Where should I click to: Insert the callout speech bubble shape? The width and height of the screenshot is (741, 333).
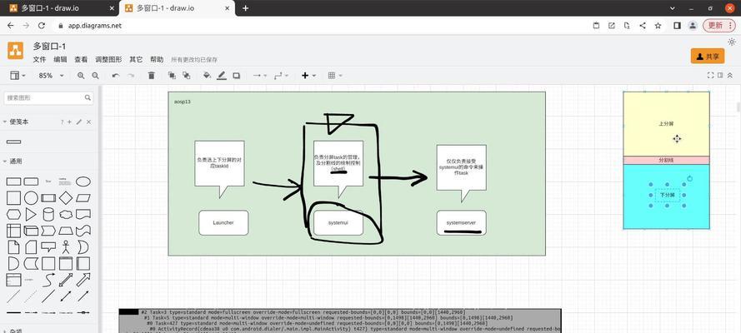48,246
